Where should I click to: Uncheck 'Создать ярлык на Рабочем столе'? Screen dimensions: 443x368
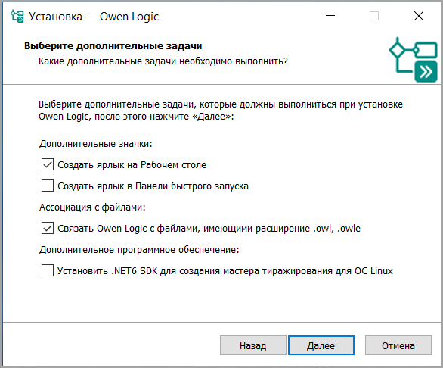click(x=48, y=164)
